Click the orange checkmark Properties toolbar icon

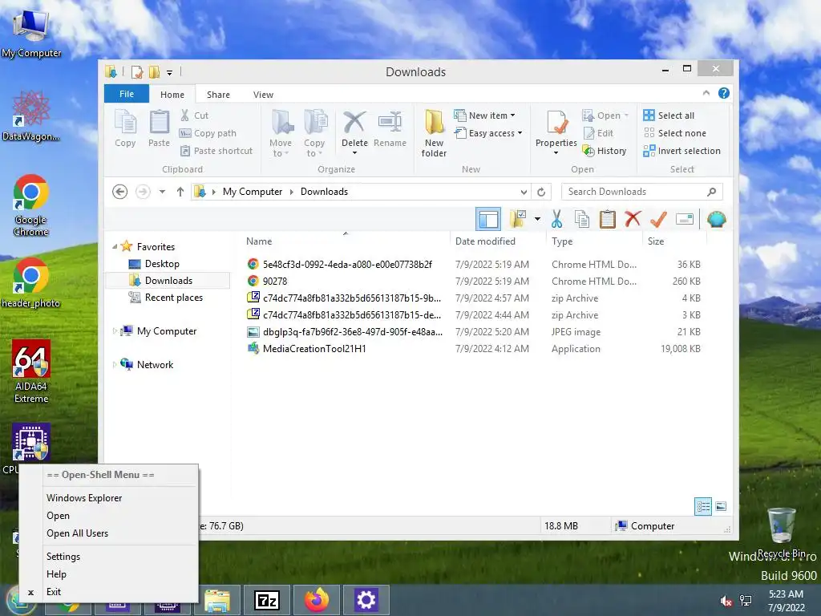(658, 219)
